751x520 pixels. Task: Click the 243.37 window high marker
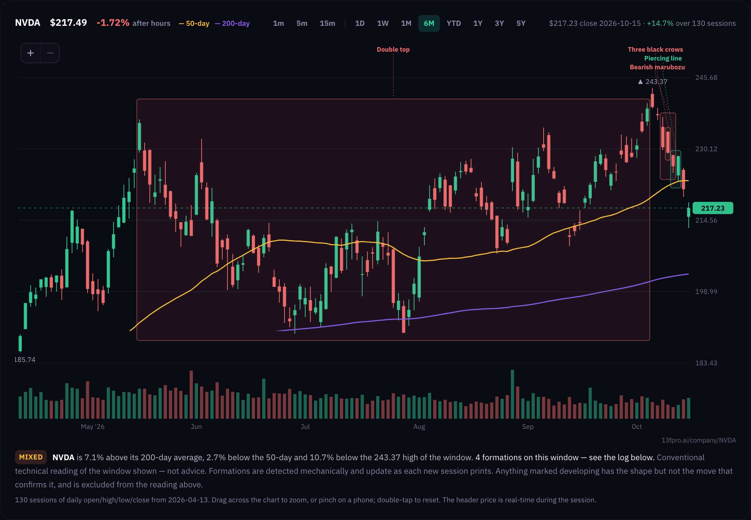653,82
